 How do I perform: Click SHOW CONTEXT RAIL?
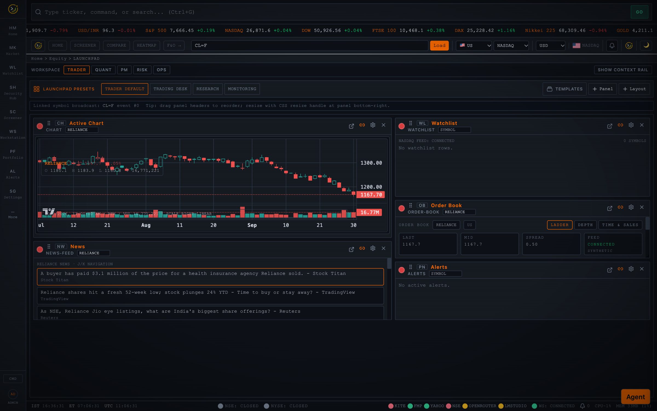click(x=623, y=70)
